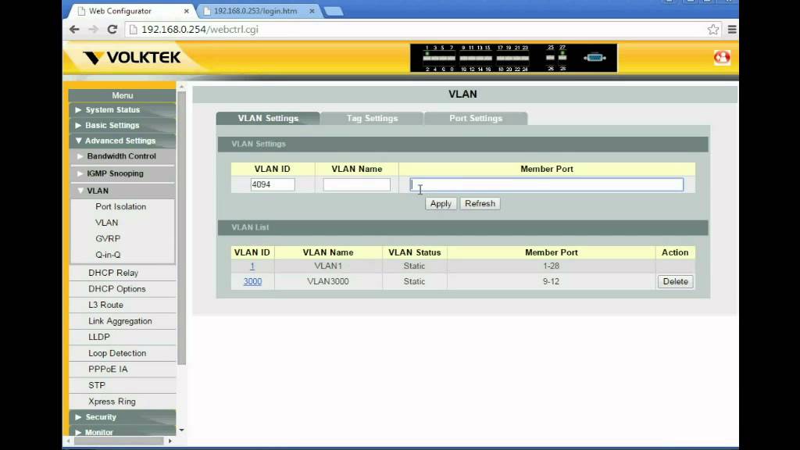The height and width of the screenshot is (450, 800).
Task: Click the sidebar scroll-down arrow
Action: pyautogui.click(x=181, y=430)
